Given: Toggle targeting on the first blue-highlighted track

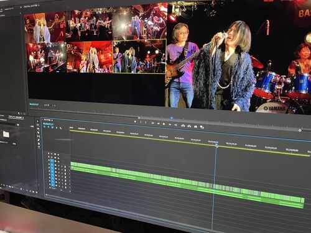Looking at the screenshot, I should click(52, 161).
